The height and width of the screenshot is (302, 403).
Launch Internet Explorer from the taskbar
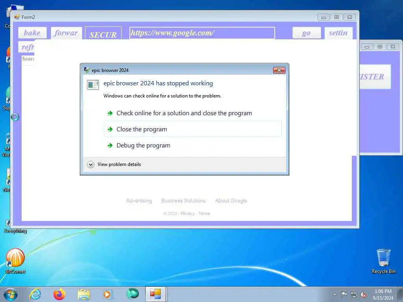[35, 294]
